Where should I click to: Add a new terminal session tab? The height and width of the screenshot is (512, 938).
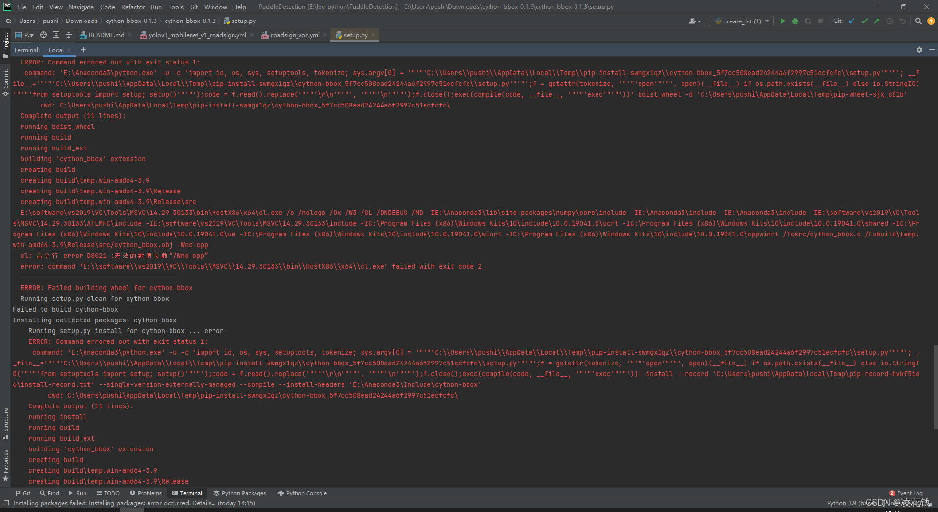84,50
